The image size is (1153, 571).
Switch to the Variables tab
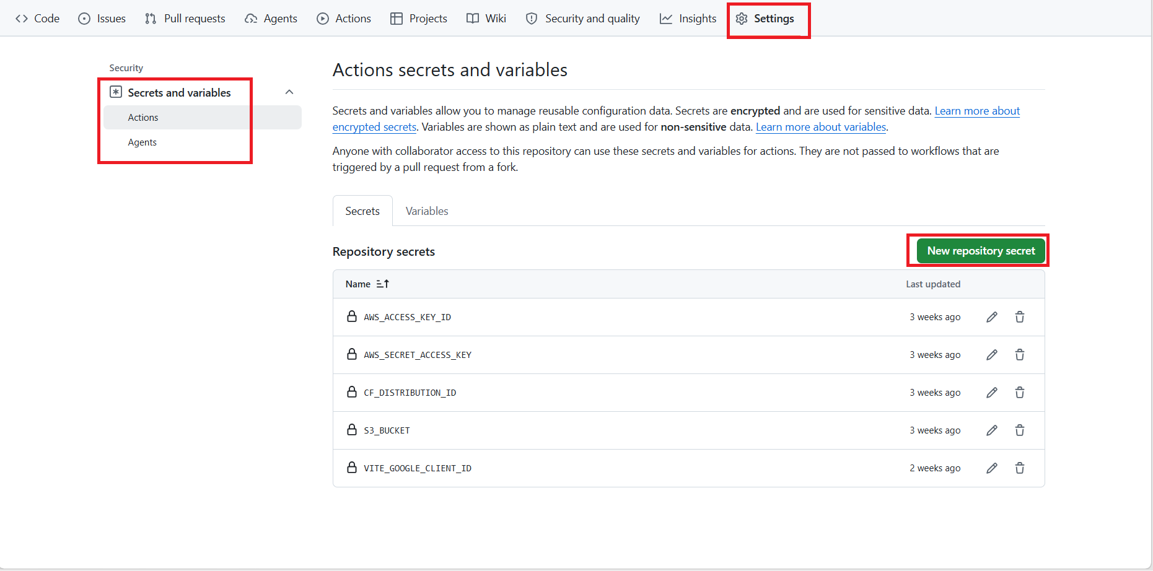pyautogui.click(x=427, y=211)
